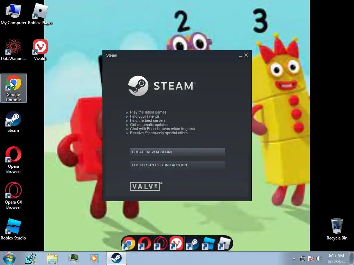The width and height of the screenshot is (354, 265).
Task: Open the volume speaker tray icon
Action: click(319, 258)
